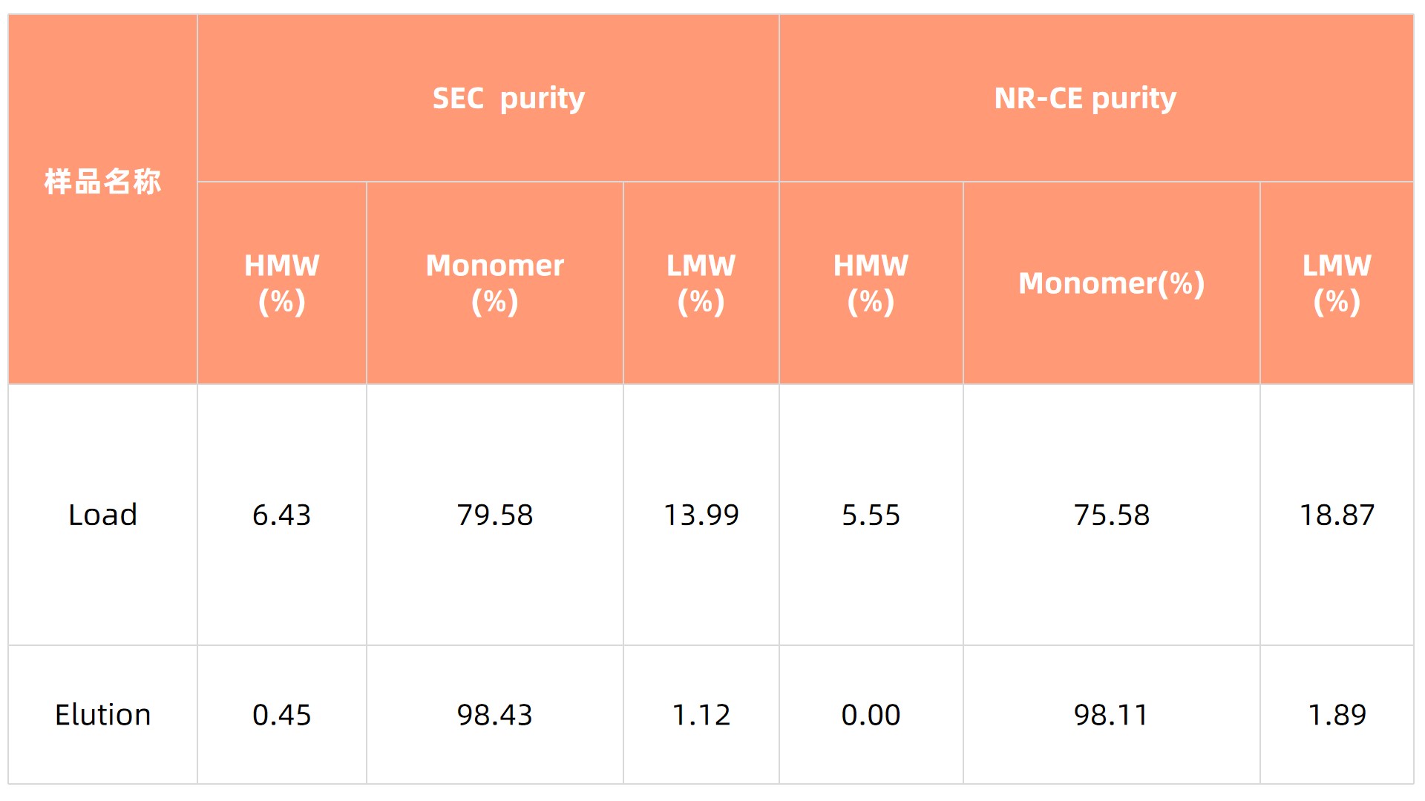The height and width of the screenshot is (801, 1425).
Task: Select the LMW (%) header under SEC purity
Action: click(x=701, y=283)
